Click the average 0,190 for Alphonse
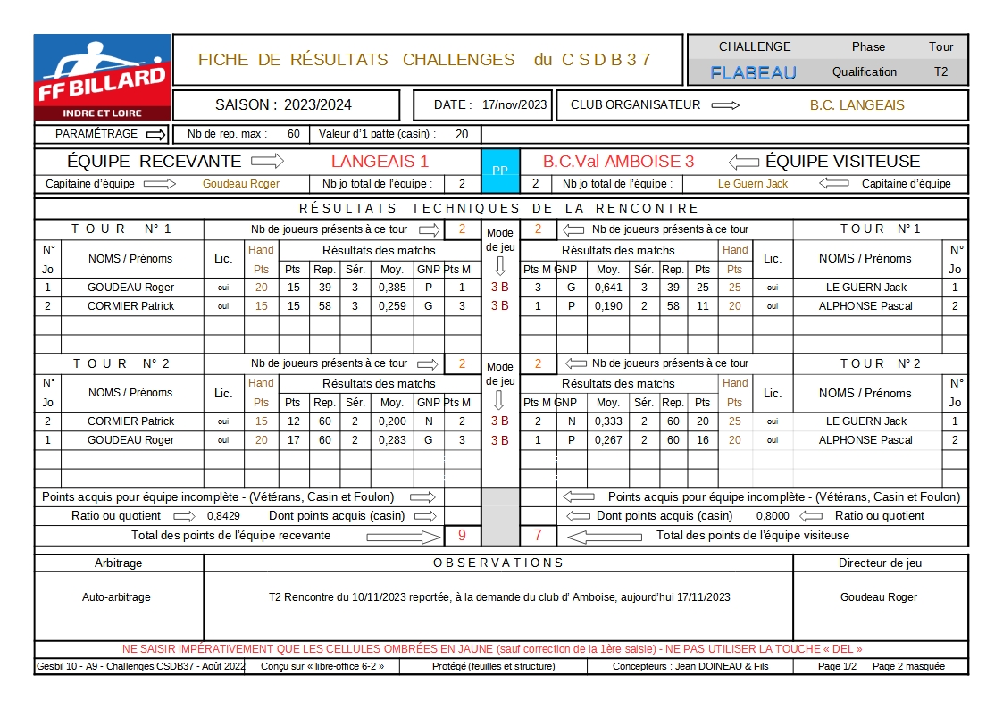 click(x=608, y=306)
